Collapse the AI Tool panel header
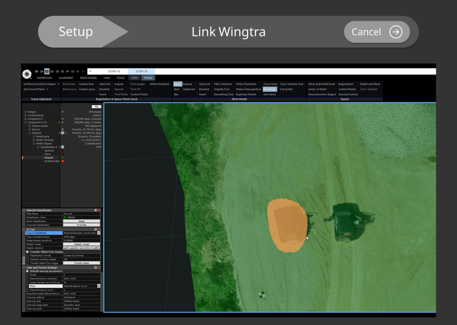 (24, 229)
